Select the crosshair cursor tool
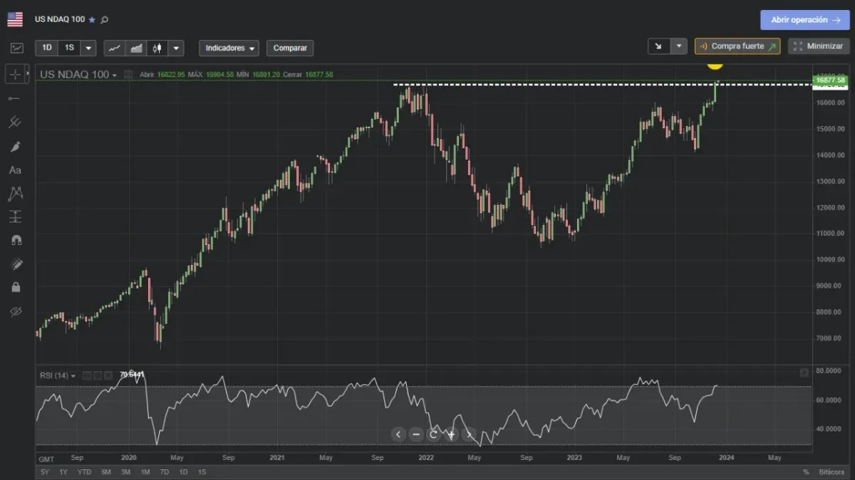The image size is (855, 480). click(15, 74)
